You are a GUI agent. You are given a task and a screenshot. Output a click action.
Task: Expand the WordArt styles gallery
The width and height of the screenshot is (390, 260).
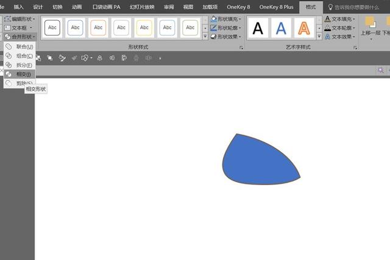319,37
